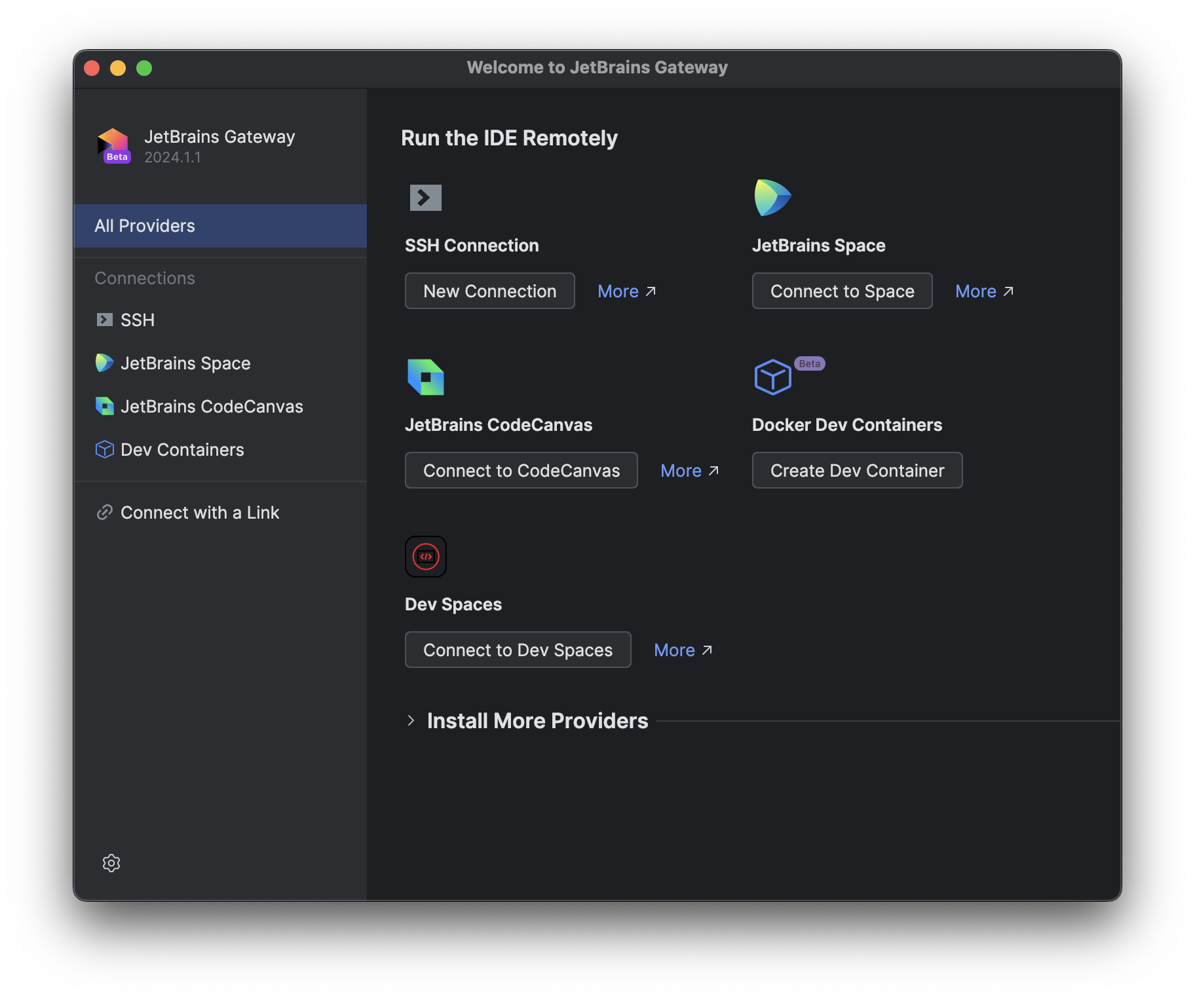Open the settings gear at bottom left

point(111,863)
